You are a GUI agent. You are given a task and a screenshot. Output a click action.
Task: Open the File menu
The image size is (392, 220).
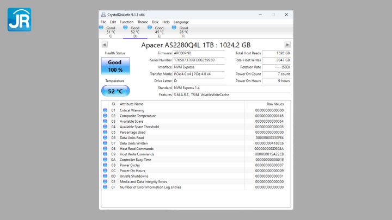tap(103, 22)
